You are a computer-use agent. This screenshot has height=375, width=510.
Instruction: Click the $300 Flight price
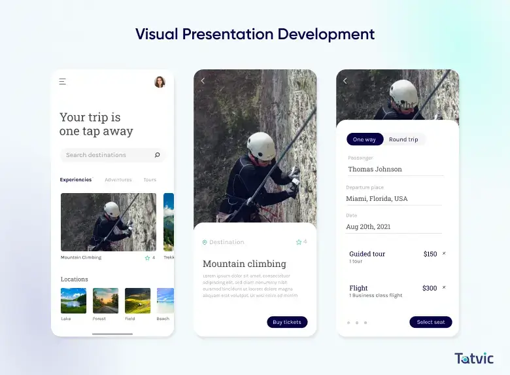point(430,288)
